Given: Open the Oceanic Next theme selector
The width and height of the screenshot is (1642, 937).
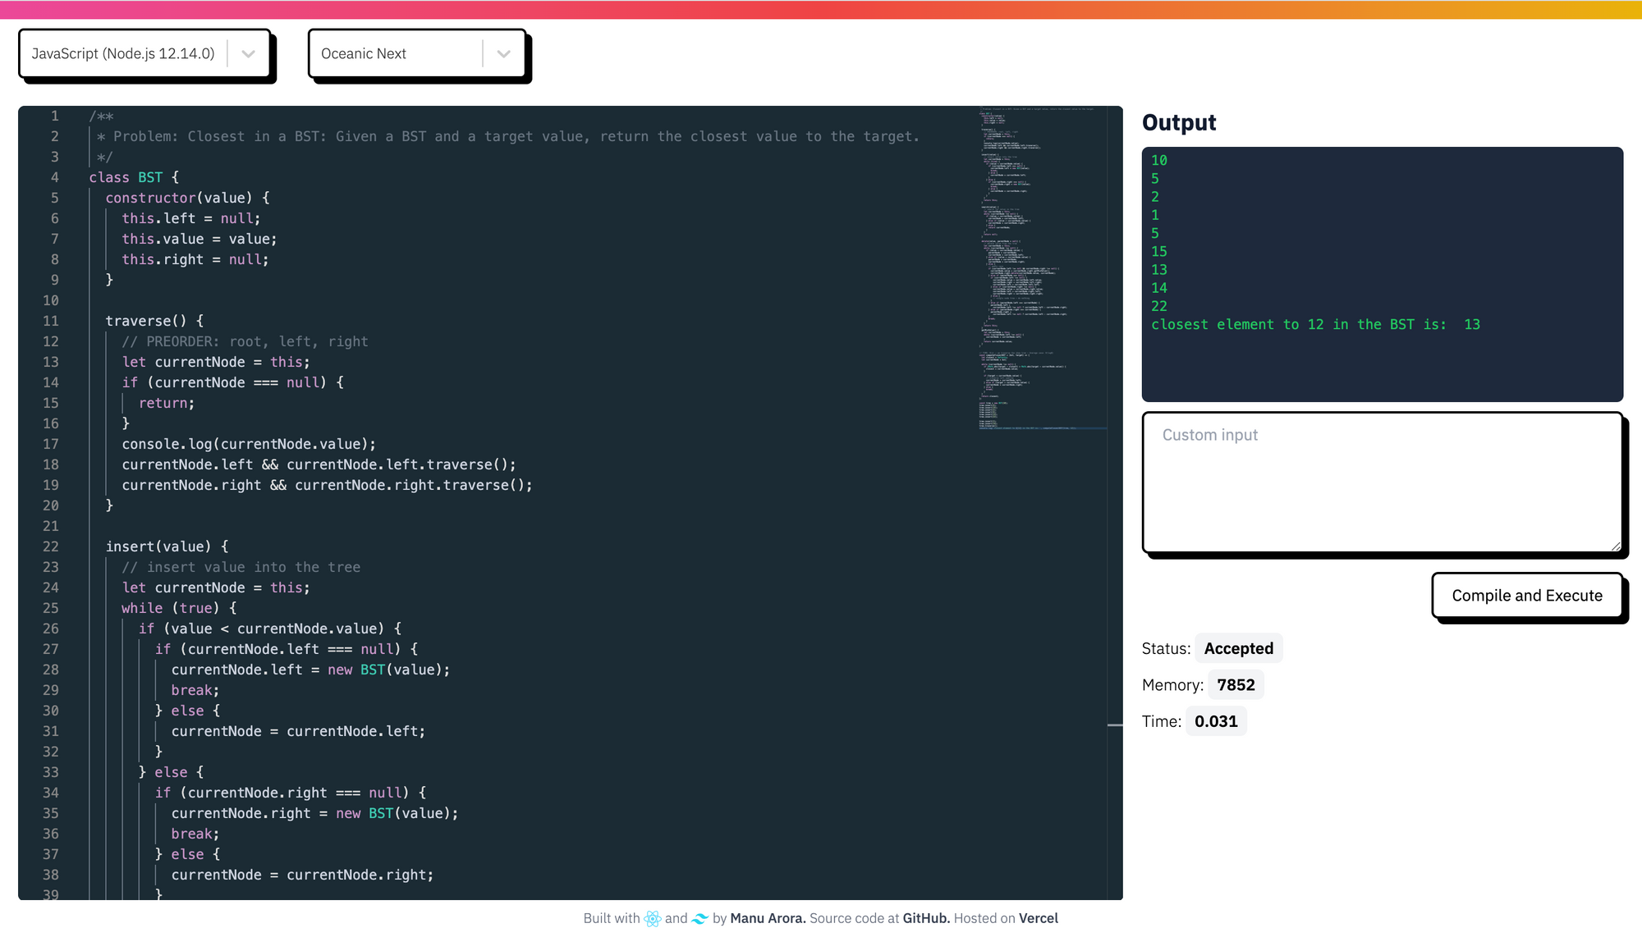Looking at the screenshot, I should [394, 53].
